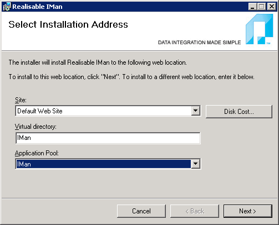Image resolution: width=279 pixels, height=225 pixels.
Task: Cancel the installation
Action: coord(141,211)
